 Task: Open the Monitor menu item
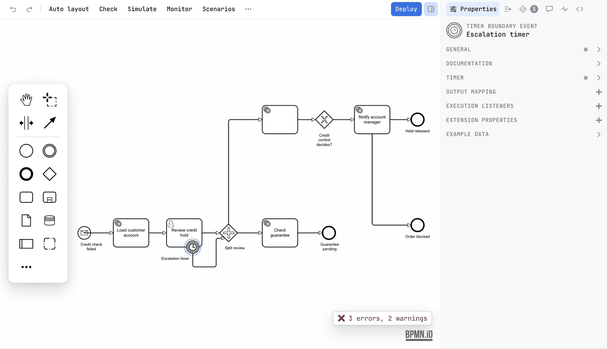tap(179, 9)
